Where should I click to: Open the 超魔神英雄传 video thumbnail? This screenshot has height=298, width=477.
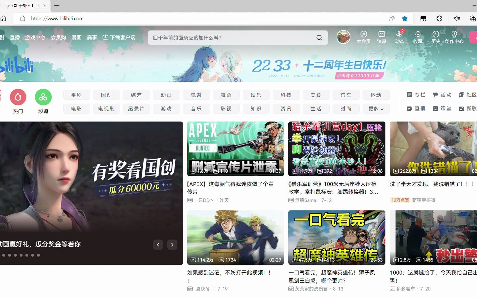click(x=337, y=237)
